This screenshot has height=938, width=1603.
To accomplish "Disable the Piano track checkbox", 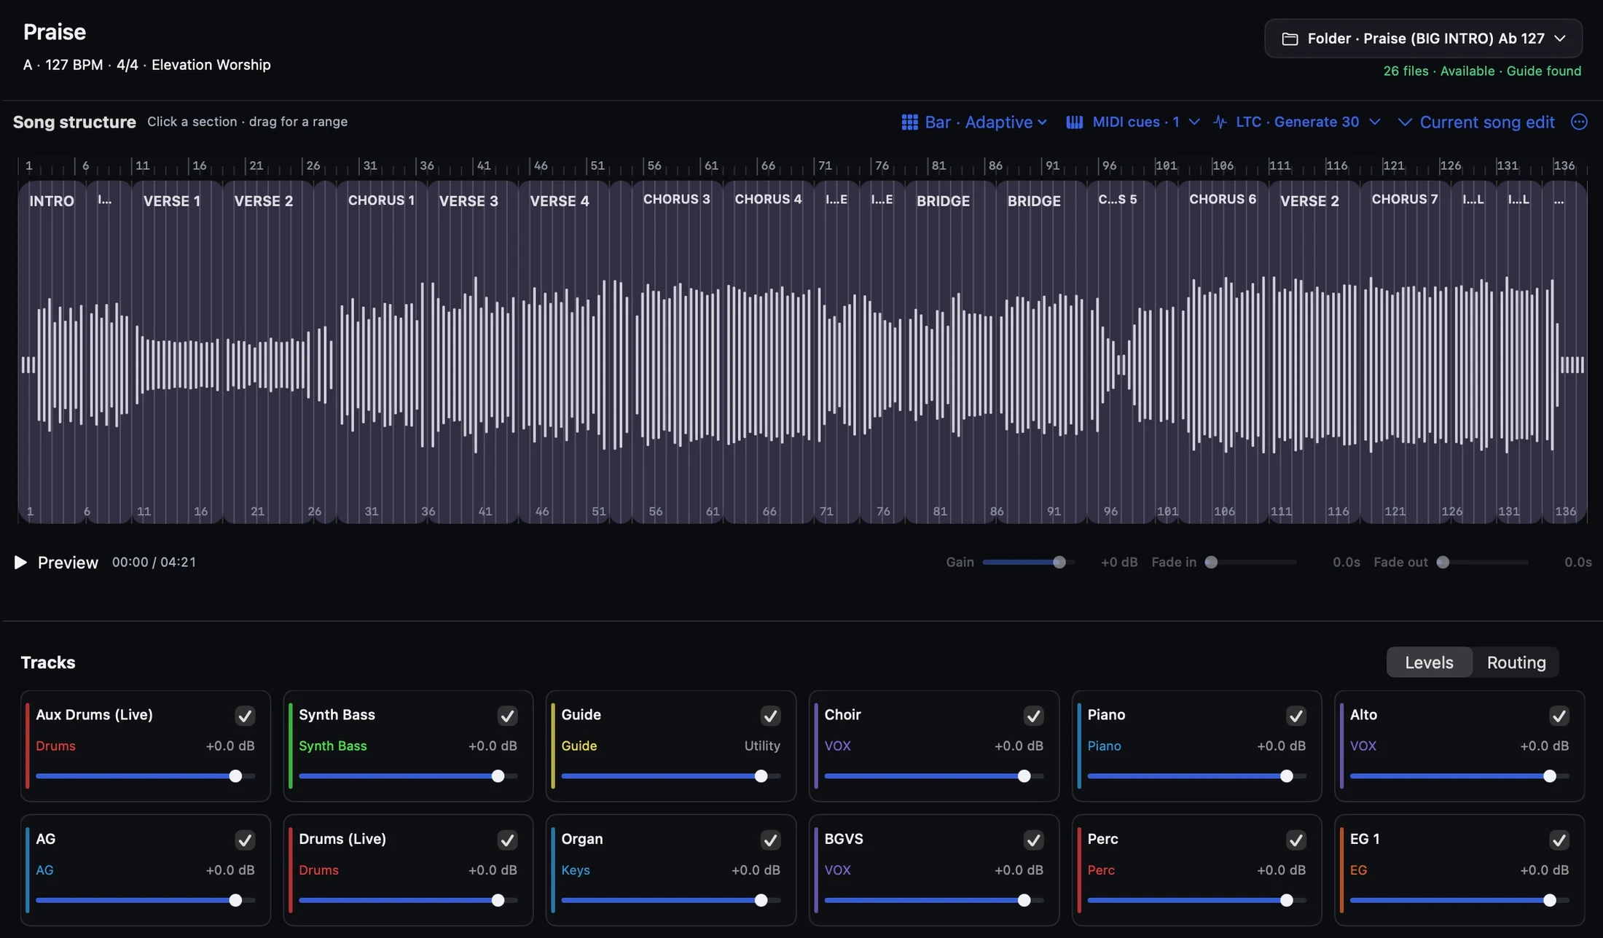I will click(1296, 716).
